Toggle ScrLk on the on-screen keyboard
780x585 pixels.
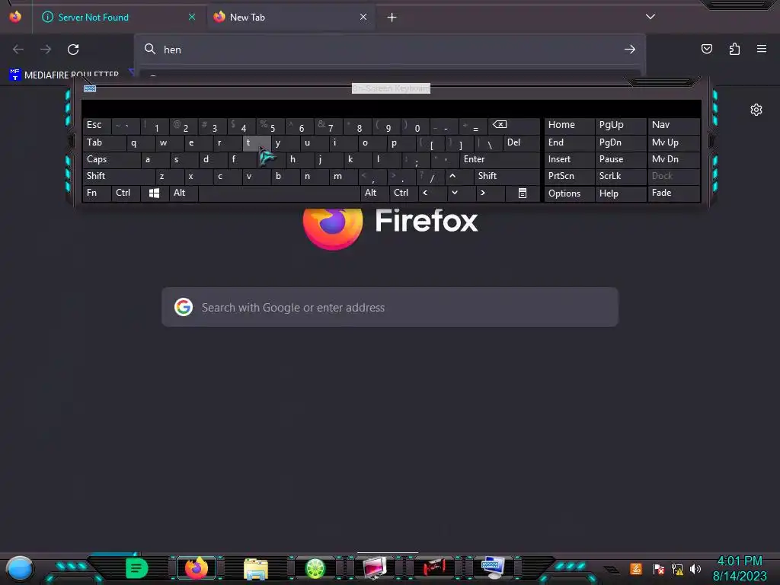click(620, 176)
